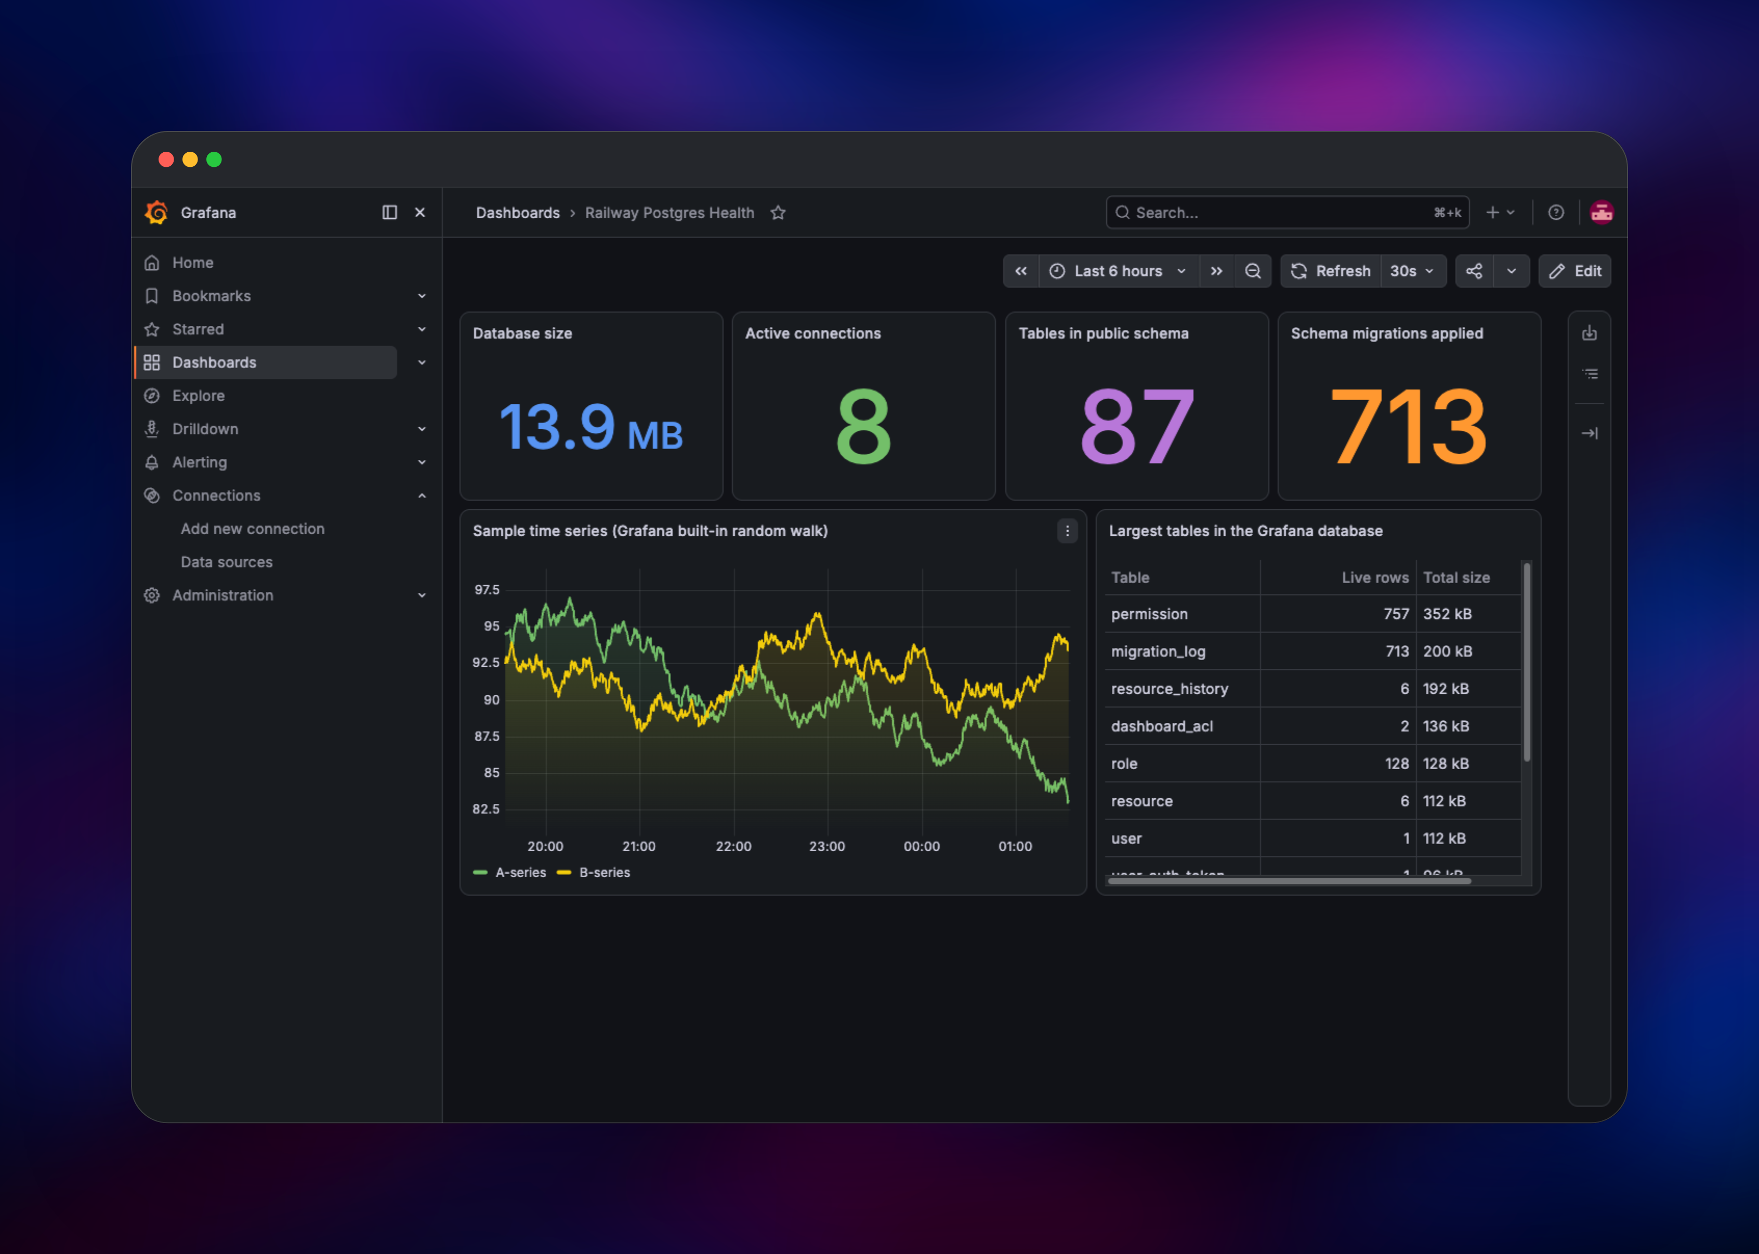Click the Active connections panel title
The width and height of the screenshot is (1759, 1254).
coord(812,334)
